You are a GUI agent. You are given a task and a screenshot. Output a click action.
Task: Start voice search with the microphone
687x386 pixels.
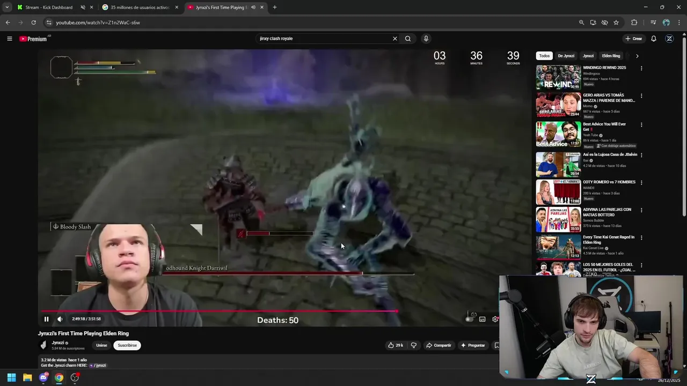pos(426,39)
